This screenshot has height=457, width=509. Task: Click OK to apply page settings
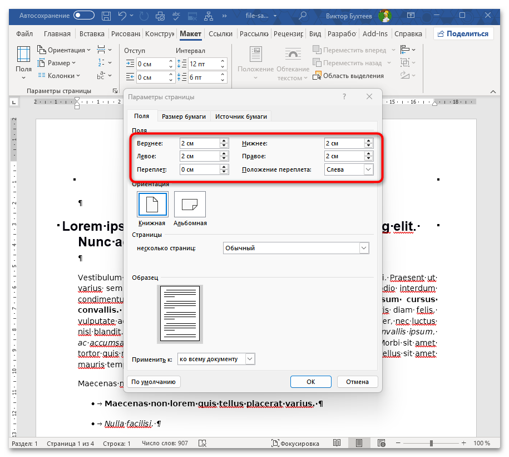tap(310, 382)
